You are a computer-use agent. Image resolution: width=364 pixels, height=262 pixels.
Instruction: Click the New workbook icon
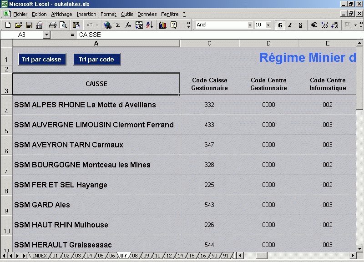(x=8, y=25)
